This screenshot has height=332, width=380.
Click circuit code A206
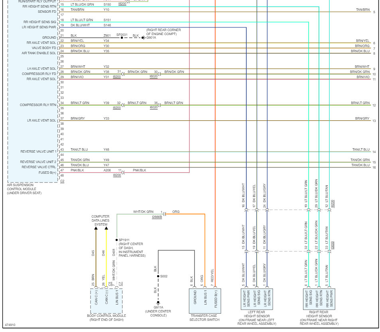107,171
